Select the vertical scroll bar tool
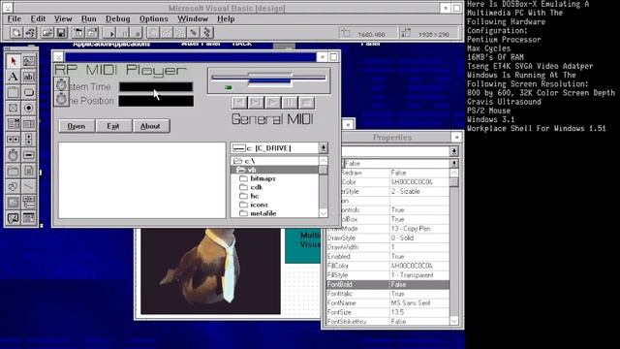 (x=28, y=140)
